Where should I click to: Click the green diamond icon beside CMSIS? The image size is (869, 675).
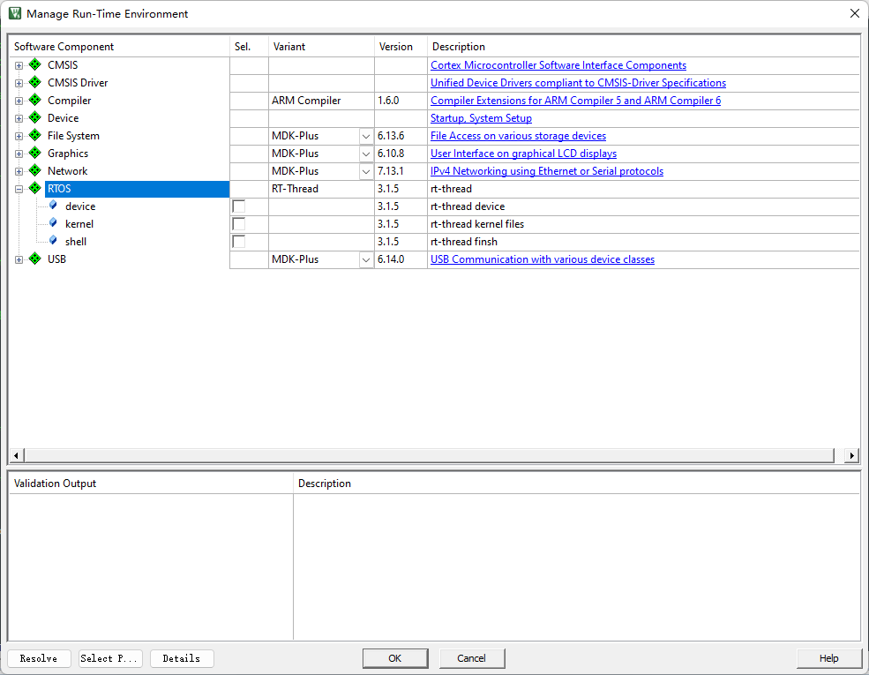click(35, 65)
